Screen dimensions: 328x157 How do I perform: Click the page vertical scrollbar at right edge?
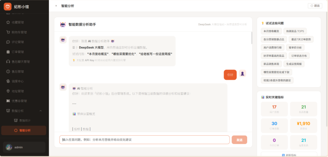pyautogui.click(x=327, y=69)
